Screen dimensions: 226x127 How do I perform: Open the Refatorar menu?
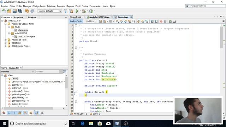[x=51, y=6]
